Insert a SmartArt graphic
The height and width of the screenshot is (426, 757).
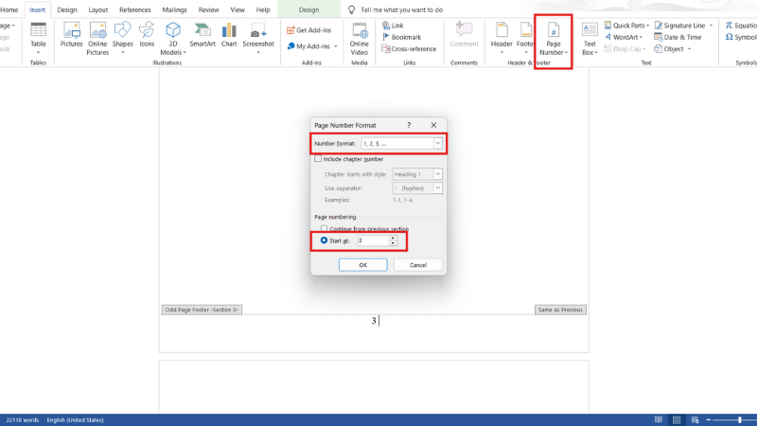click(x=202, y=34)
